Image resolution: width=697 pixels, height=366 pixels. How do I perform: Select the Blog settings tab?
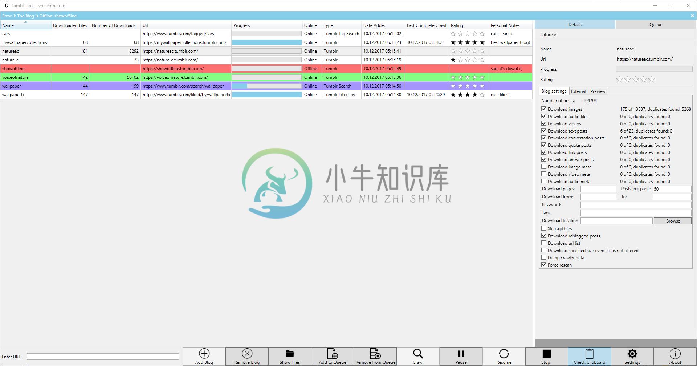coord(554,91)
